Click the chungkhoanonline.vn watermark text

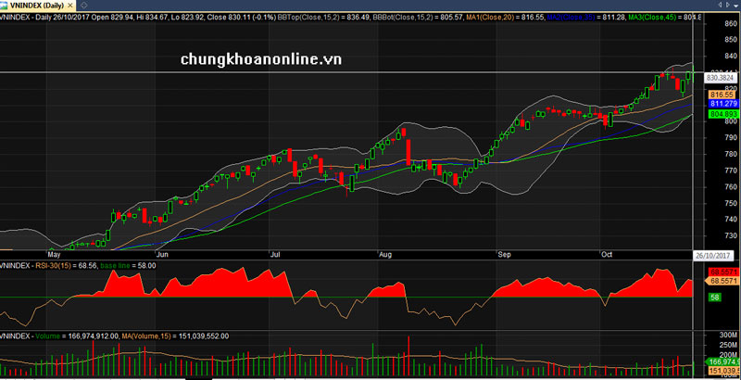(262, 59)
